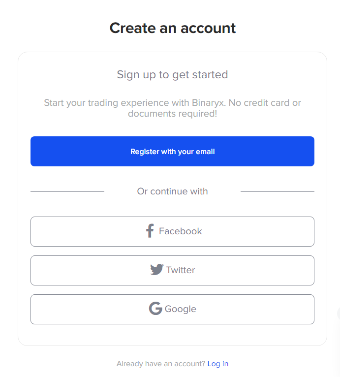The width and height of the screenshot is (340, 377).
Task: Click the divider line right of Or continue with
Action: pyautogui.click(x=278, y=191)
